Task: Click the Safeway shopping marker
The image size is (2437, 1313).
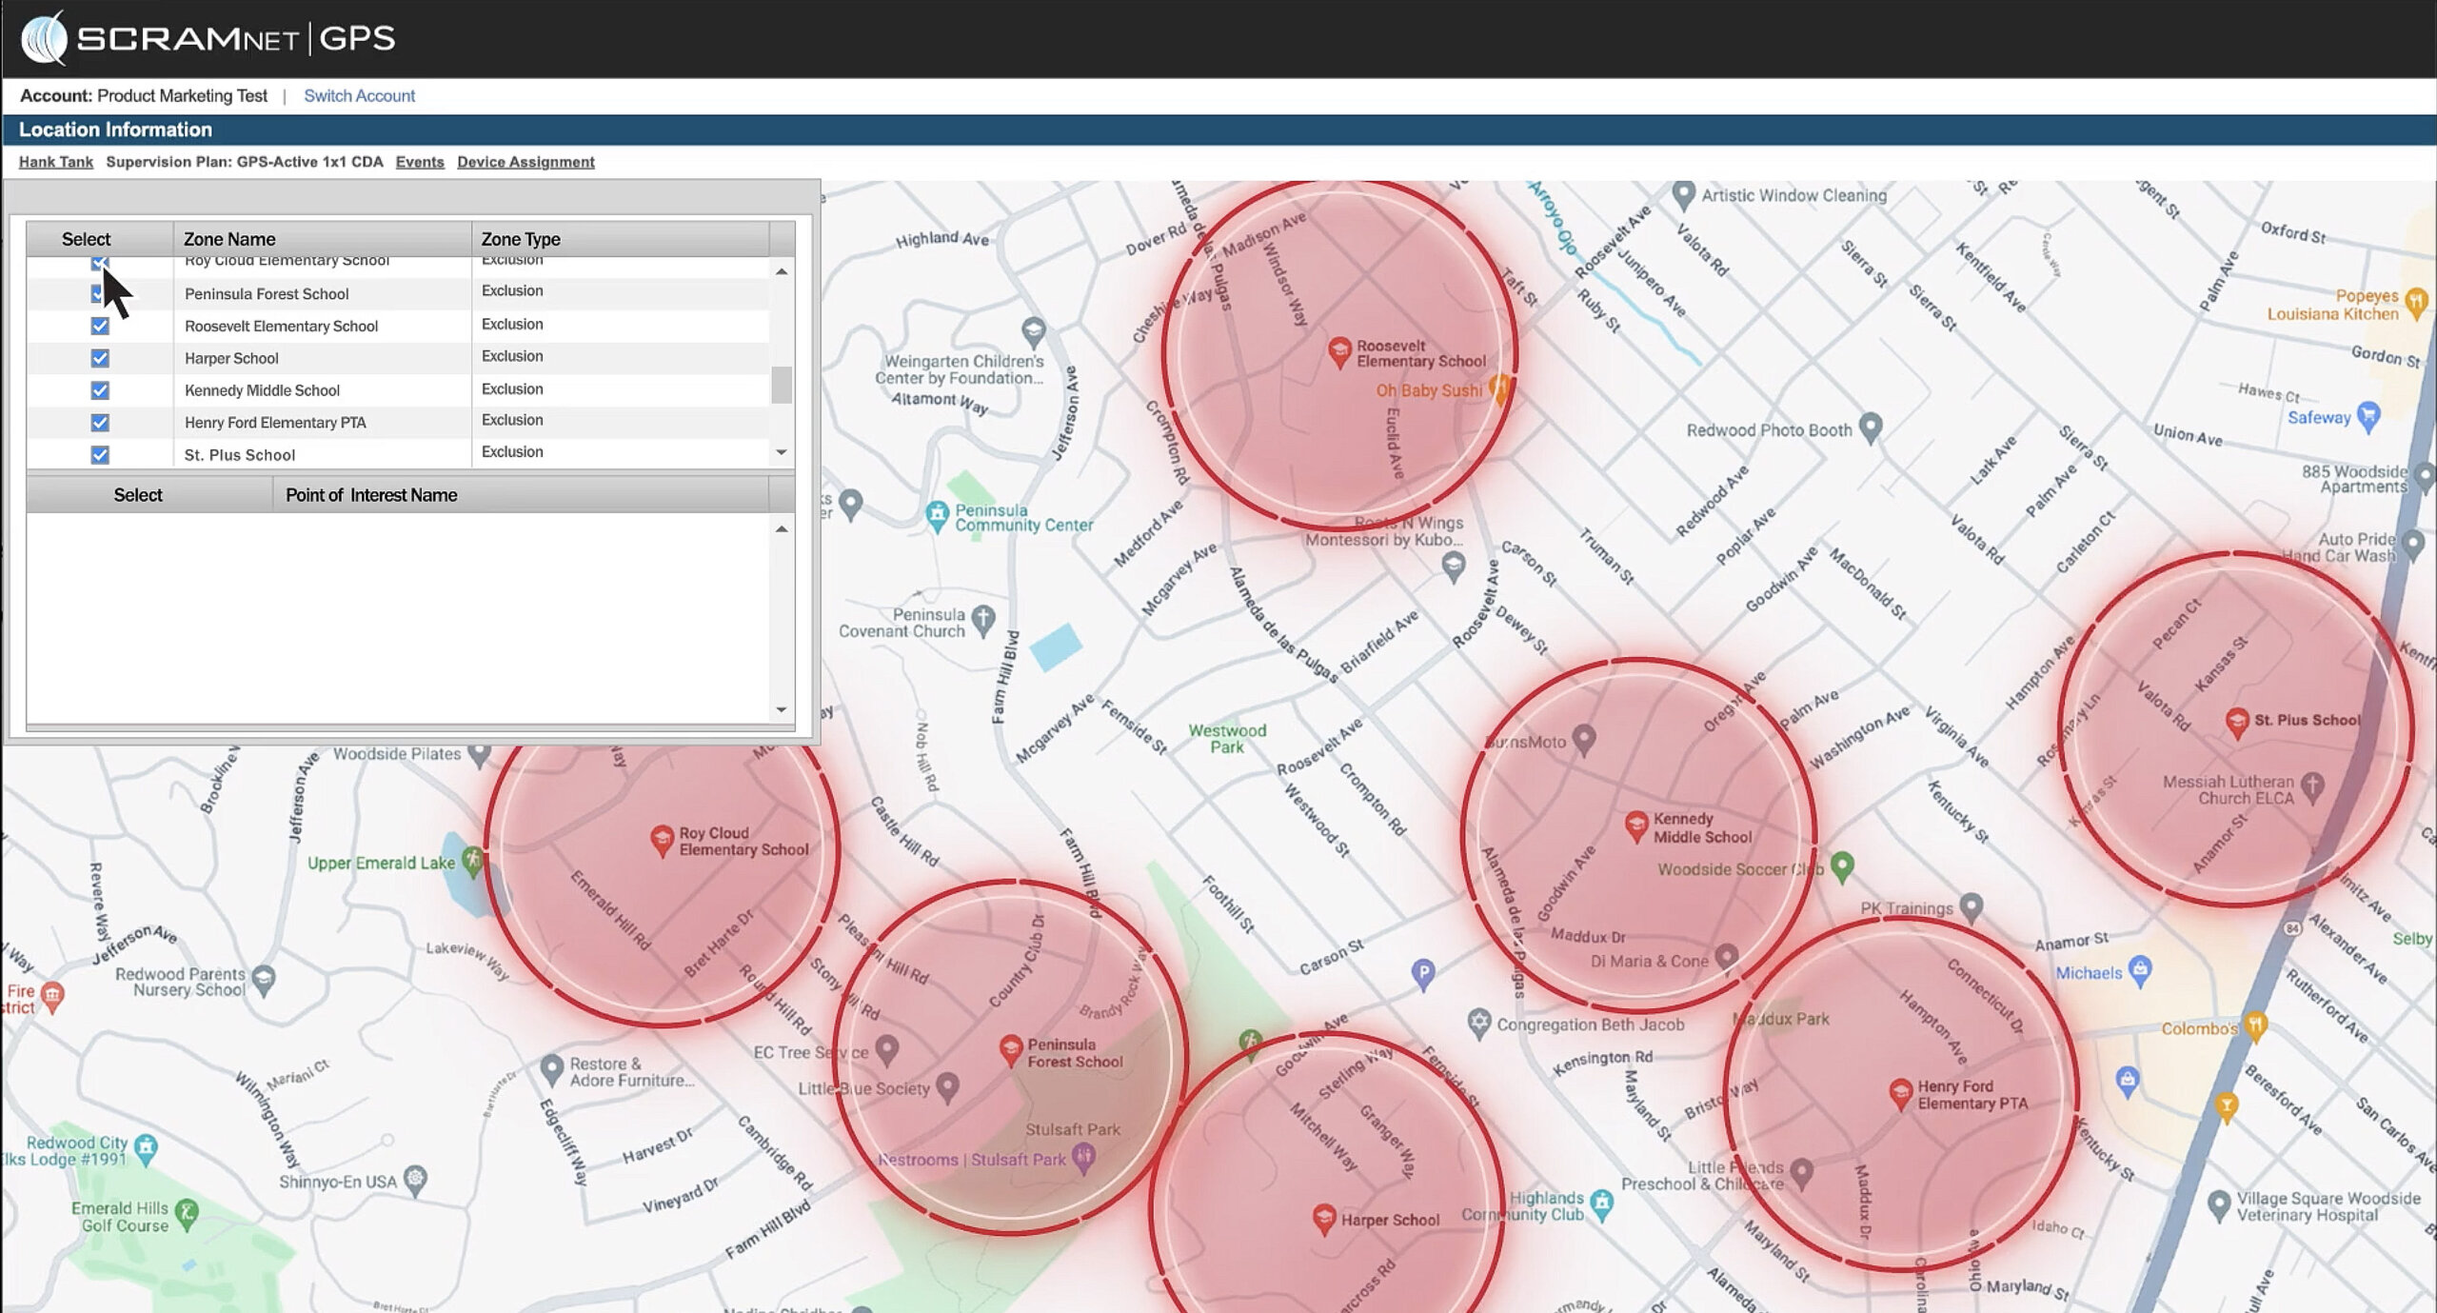Action: (x=2368, y=416)
